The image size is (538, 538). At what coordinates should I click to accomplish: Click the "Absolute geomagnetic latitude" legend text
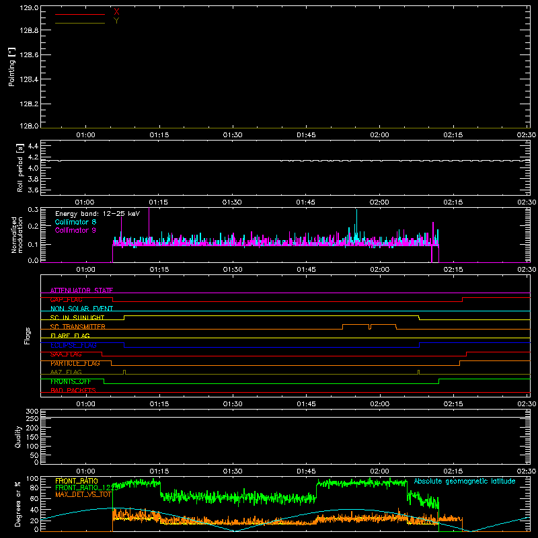coord(465,481)
